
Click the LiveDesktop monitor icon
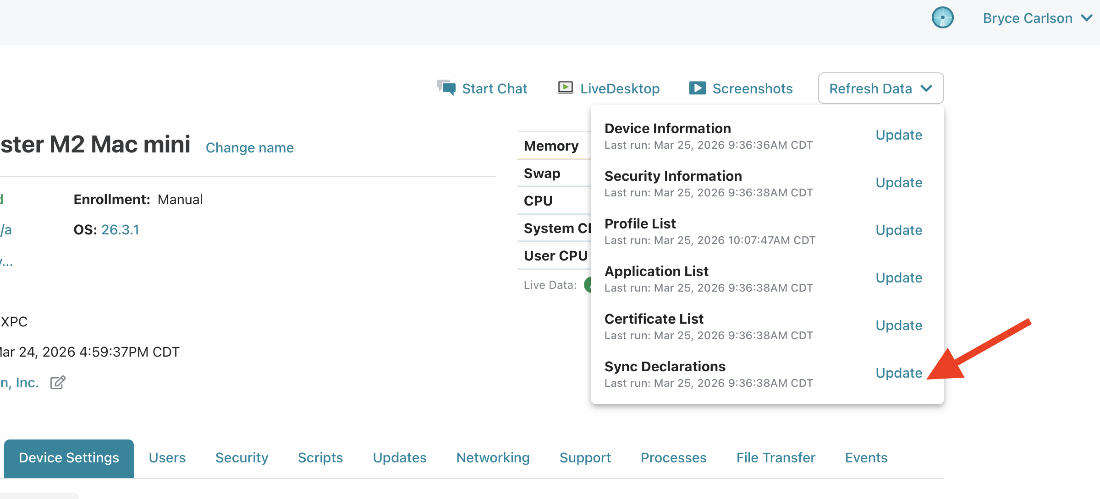(565, 87)
